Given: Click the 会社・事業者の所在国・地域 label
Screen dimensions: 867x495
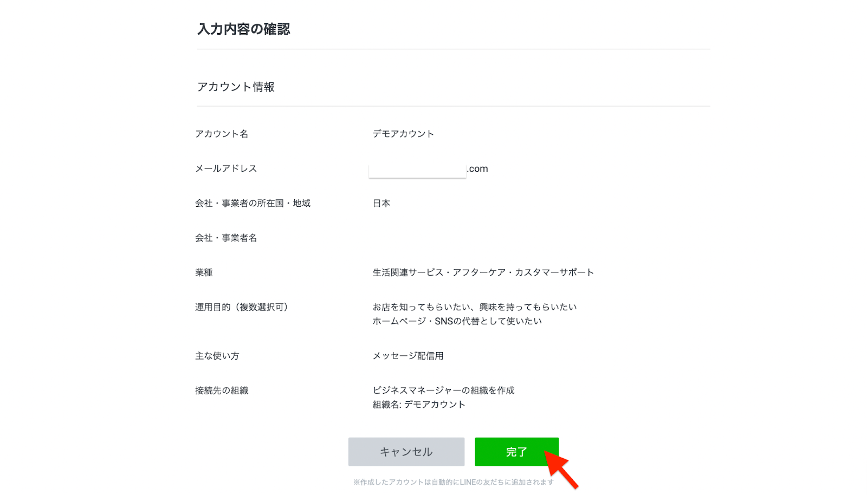Looking at the screenshot, I should 253,203.
